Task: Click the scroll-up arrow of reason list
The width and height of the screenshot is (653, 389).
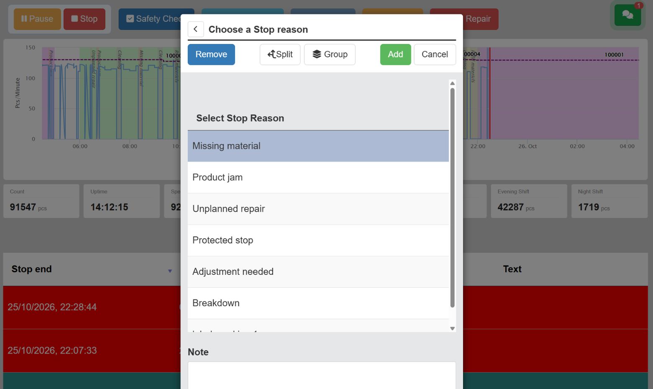Action: pyautogui.click(x=452, y=83)
